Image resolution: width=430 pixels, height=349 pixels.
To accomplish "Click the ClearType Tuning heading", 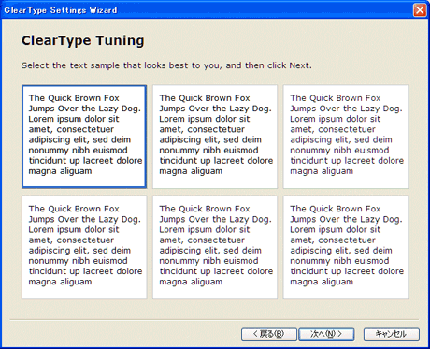I will coord(83,41).
